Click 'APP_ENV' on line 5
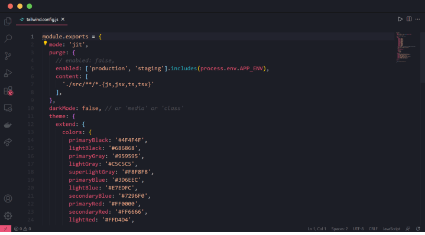The width and height of the screenshot is (425, 235). [251, 68]
